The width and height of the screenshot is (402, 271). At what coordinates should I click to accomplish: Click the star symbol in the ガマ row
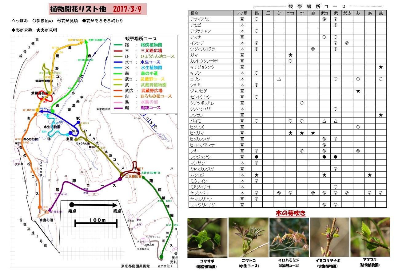[290, 55]
